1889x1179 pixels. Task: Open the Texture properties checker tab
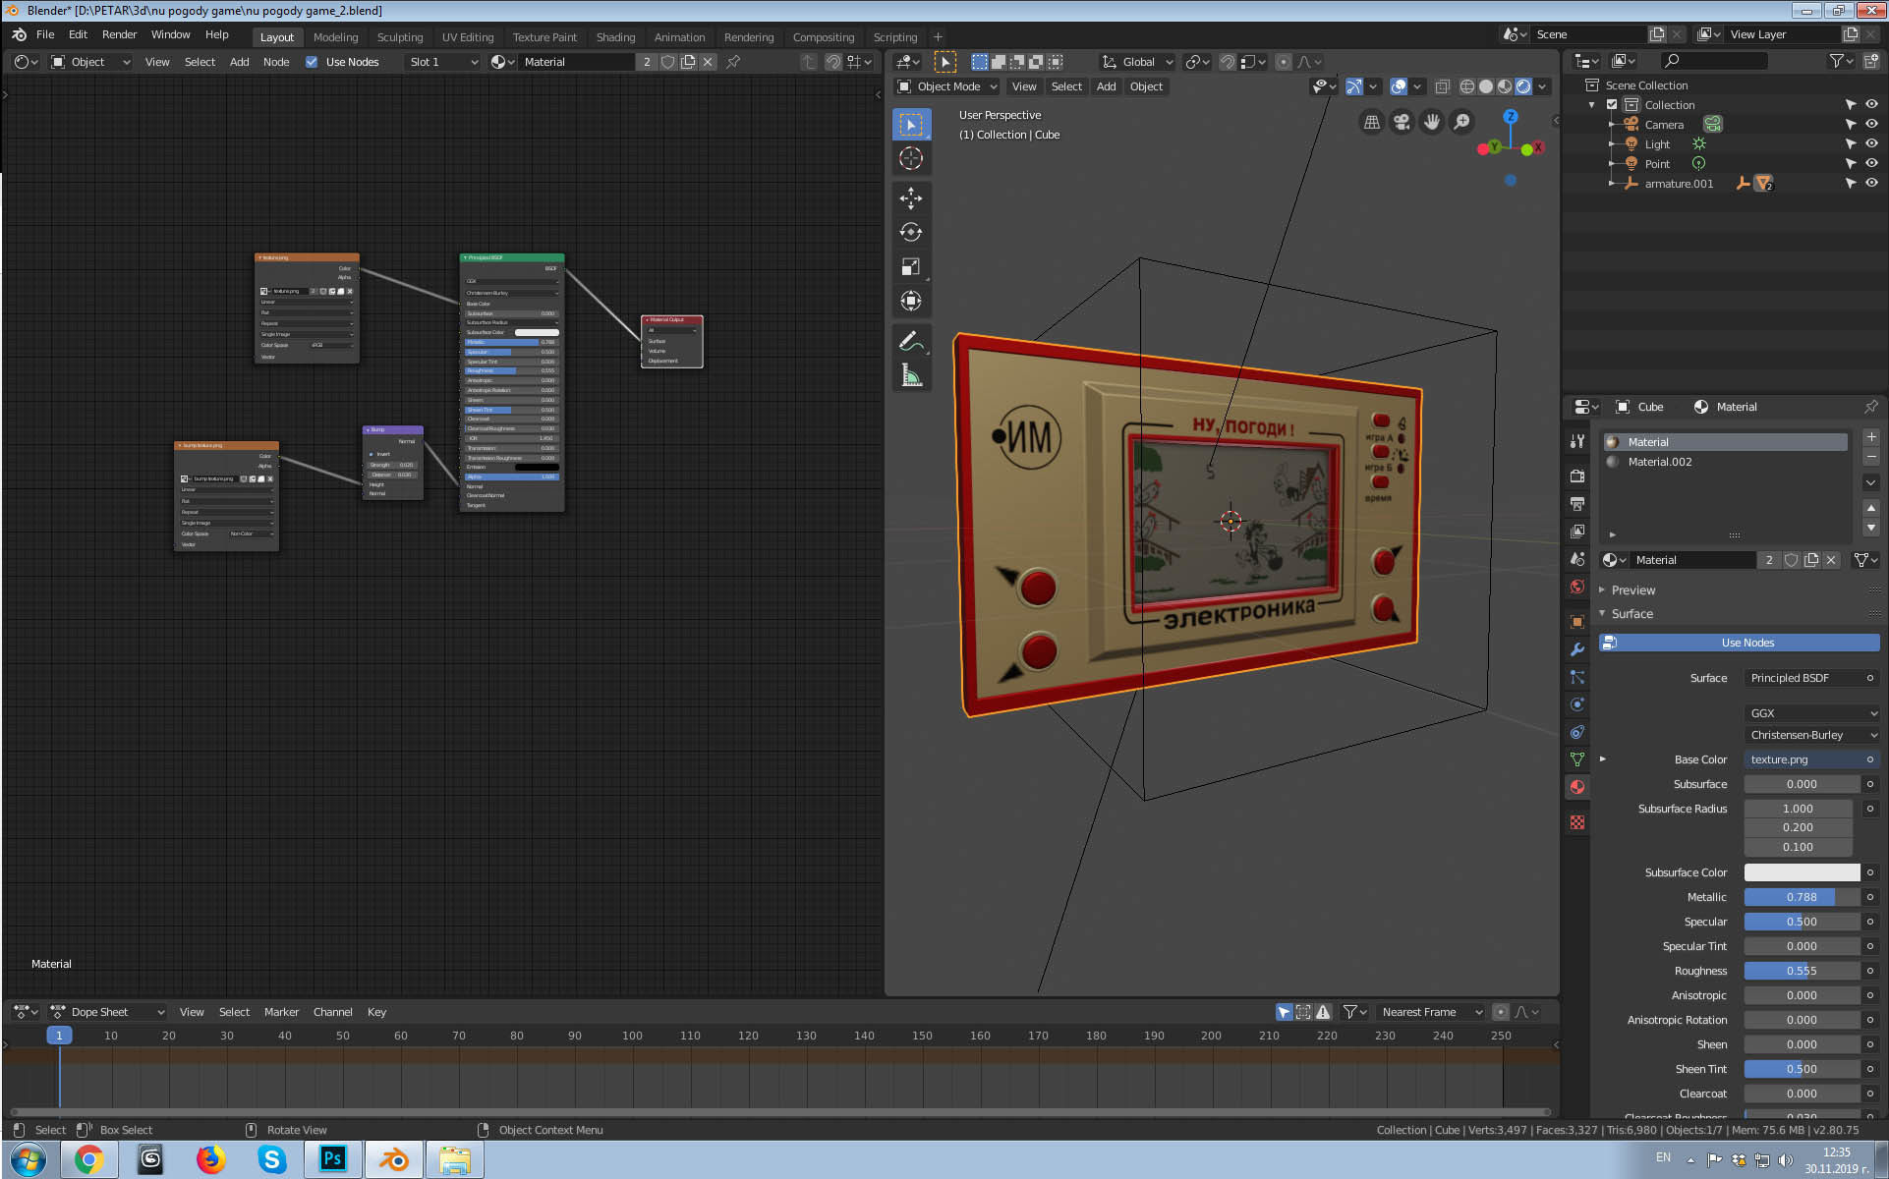coord(1577,822)
